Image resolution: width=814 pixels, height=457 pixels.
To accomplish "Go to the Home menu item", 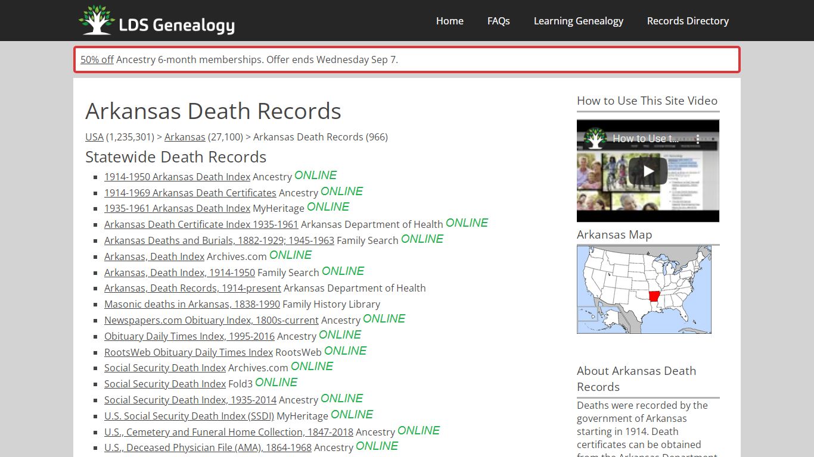I will pos(450,21).
